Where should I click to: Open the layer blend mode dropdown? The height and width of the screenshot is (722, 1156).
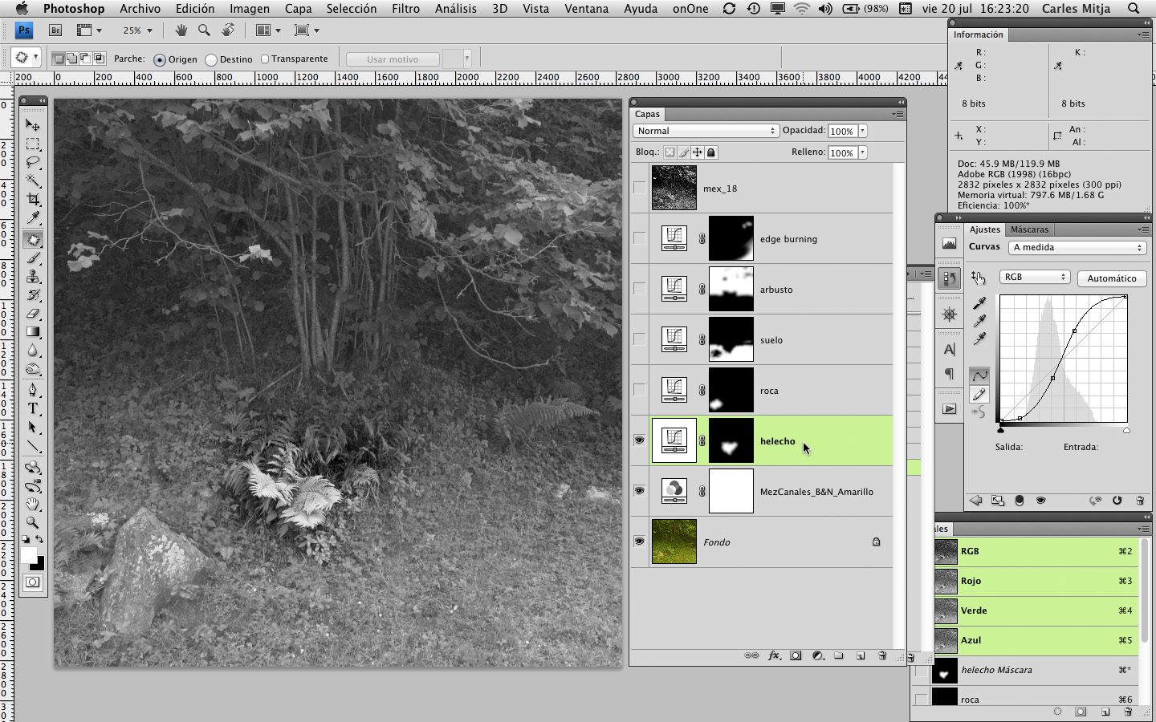point(706,131)
